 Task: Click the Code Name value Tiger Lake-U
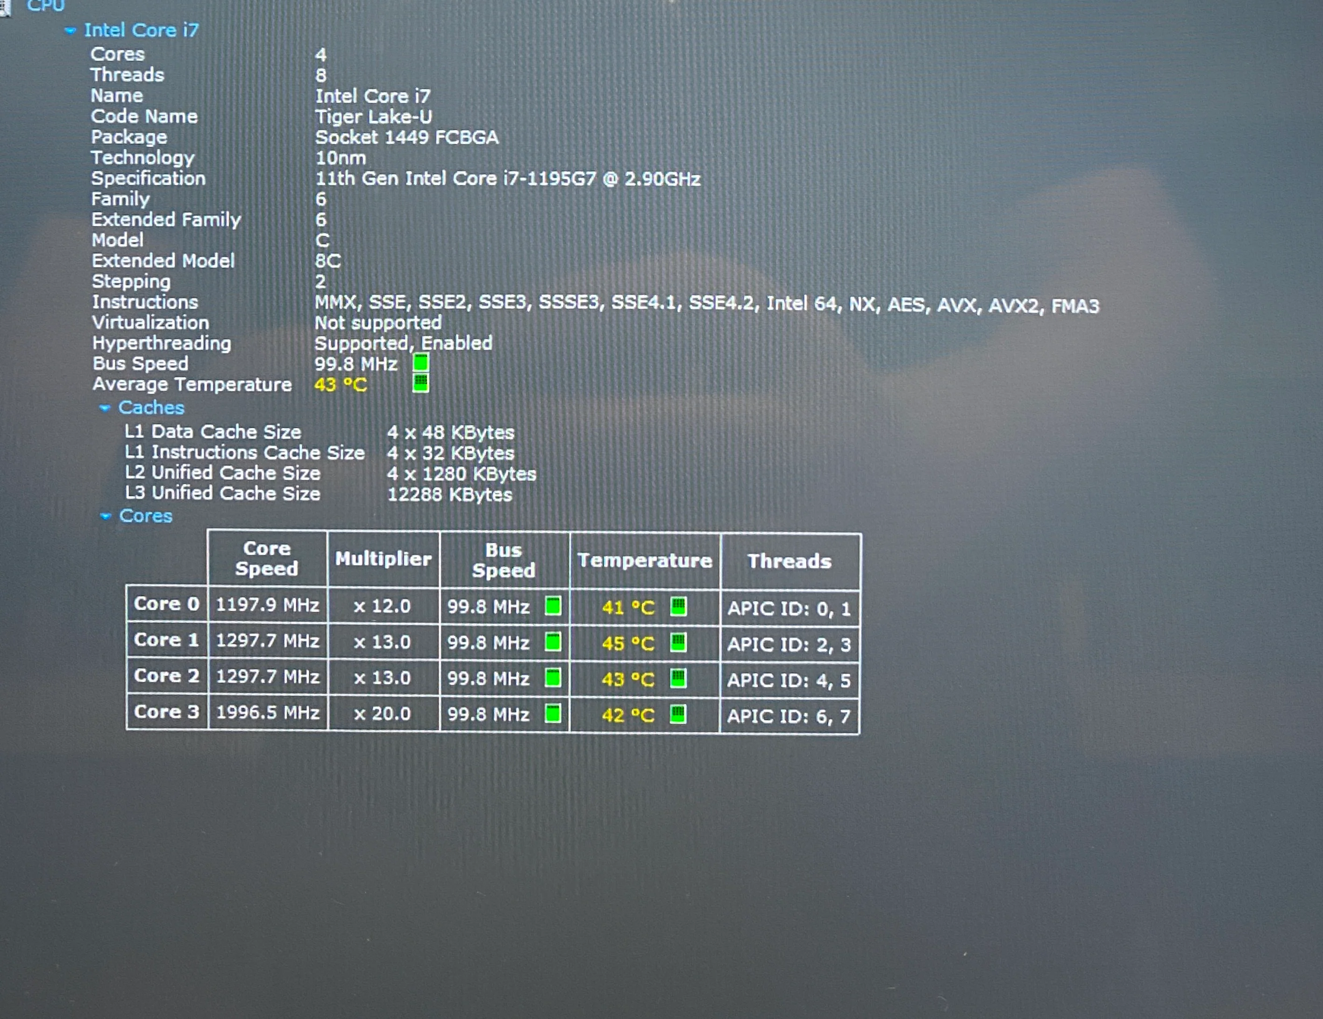tap(373, 116)
